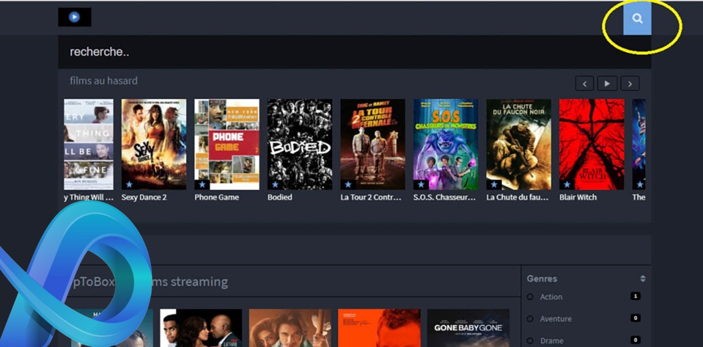The height and width of the screenshot is (347, 703).
Task: Click star icon on La Chute du faucon
Action: pyautogui.click(x=494, y=184)
